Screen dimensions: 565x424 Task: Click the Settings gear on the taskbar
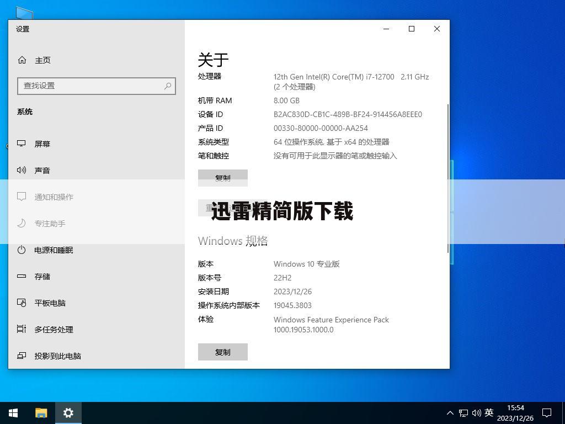click(x=68, y=413)
